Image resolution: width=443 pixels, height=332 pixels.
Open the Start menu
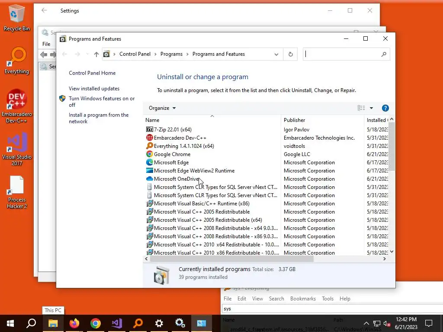[10, 323]
